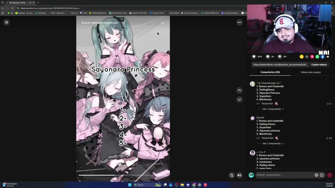The image size is (335, 188).
Task: Share to Facebook icon
Action: [x=322, y=57]
